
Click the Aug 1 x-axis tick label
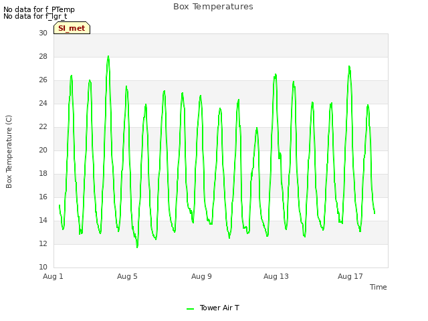(x=53, y=276)
